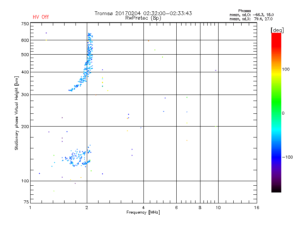Select the "mean, sd,X: 79.4, 27.0" line
The image size is (302, 226).
point(251,19)
